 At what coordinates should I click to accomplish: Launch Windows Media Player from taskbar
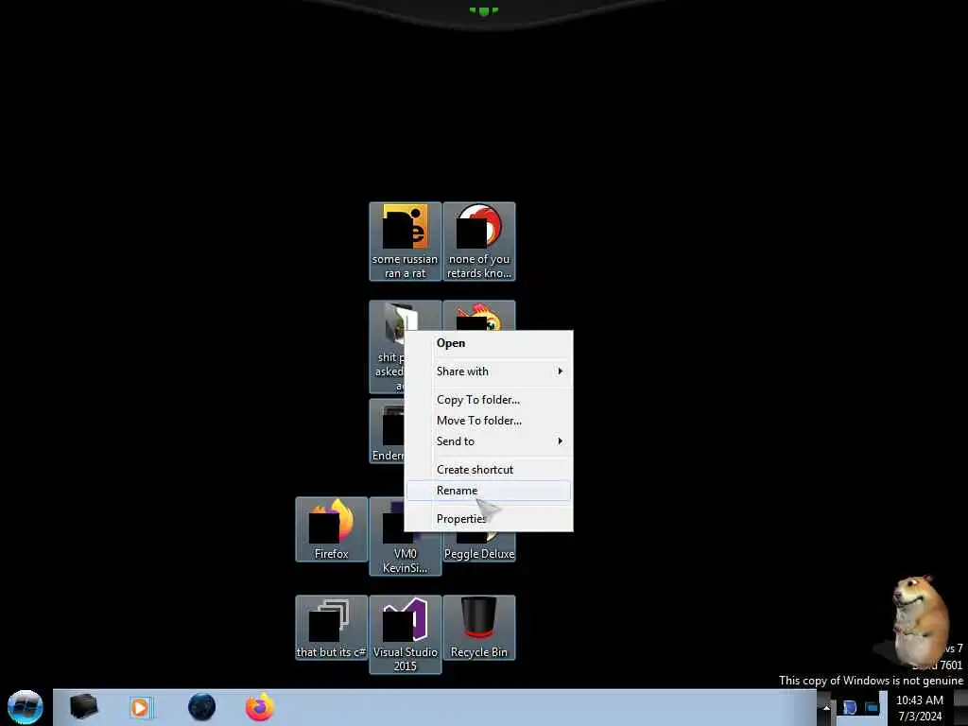pyautogui.click(x=140, y=707)
